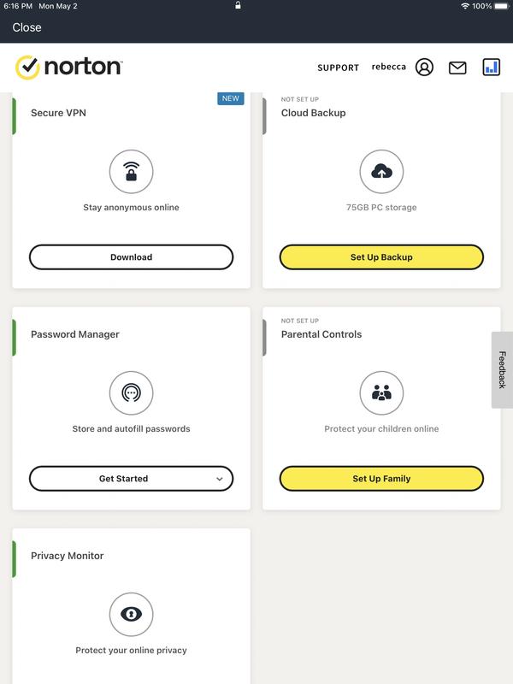Click the Norton checkmark logo
Image resolution: width=513 pixels, height=684 pixels.
[x=28, y=68]
